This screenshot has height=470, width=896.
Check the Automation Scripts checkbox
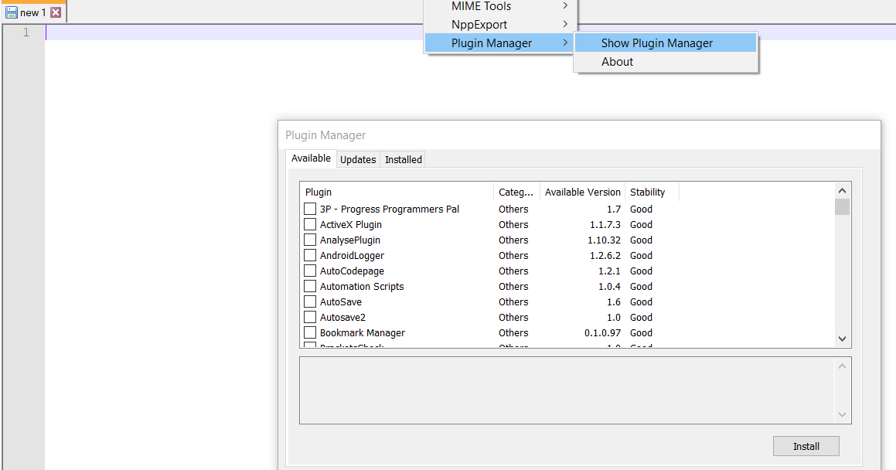(x=310, y=286)
